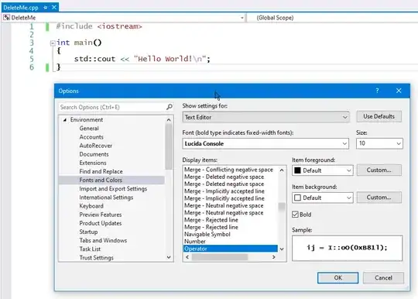Image resolution: width=418 pixels, height=299 pixels.
Task: Select Keyboard in the options tree
Action: (x=91, y=206)
